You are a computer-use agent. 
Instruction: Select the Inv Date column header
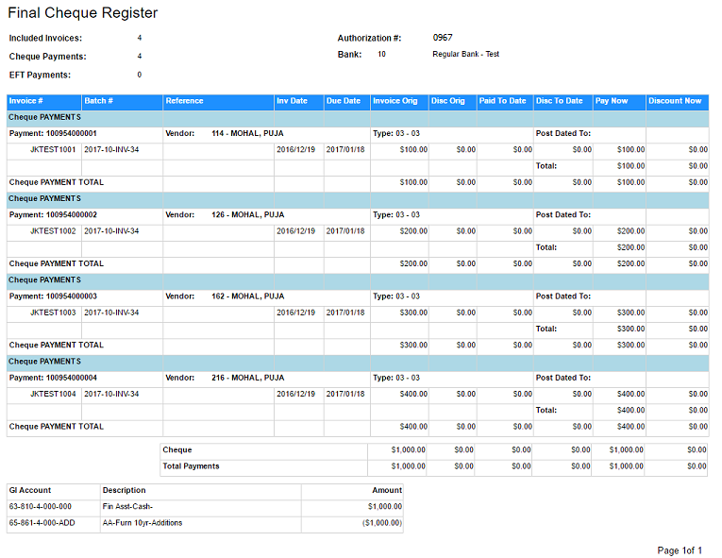pyautogui.click(x=293, y=101)
